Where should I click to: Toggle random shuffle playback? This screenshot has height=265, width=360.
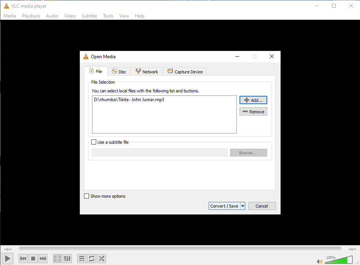[x=101, y=259]
